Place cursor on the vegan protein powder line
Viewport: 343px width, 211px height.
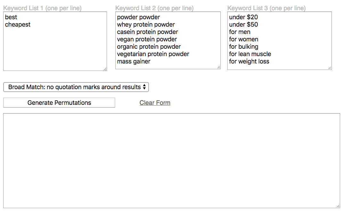coord(147,39)
